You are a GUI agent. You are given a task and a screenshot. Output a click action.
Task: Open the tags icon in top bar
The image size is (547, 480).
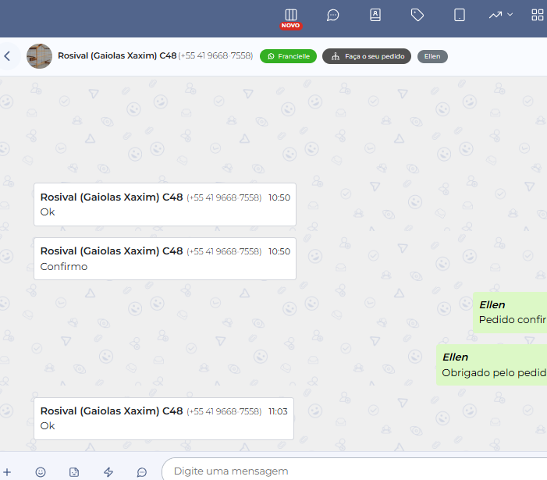click(x=417, y=15)
